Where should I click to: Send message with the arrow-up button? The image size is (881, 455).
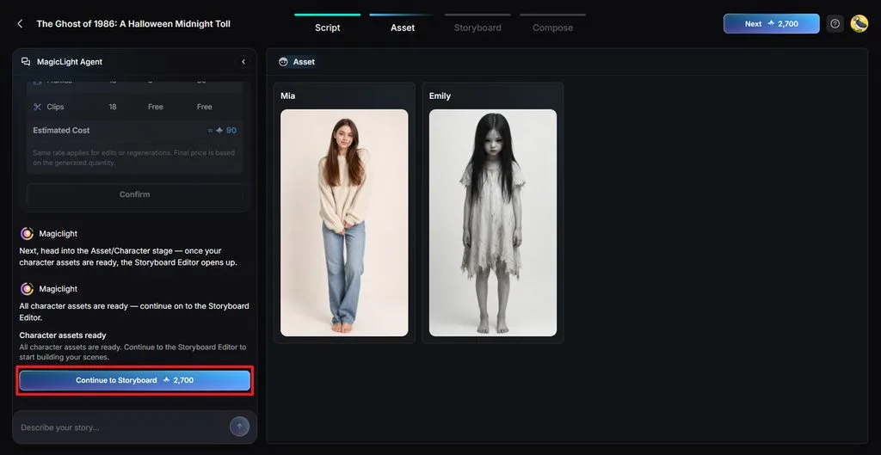point(239,427)
